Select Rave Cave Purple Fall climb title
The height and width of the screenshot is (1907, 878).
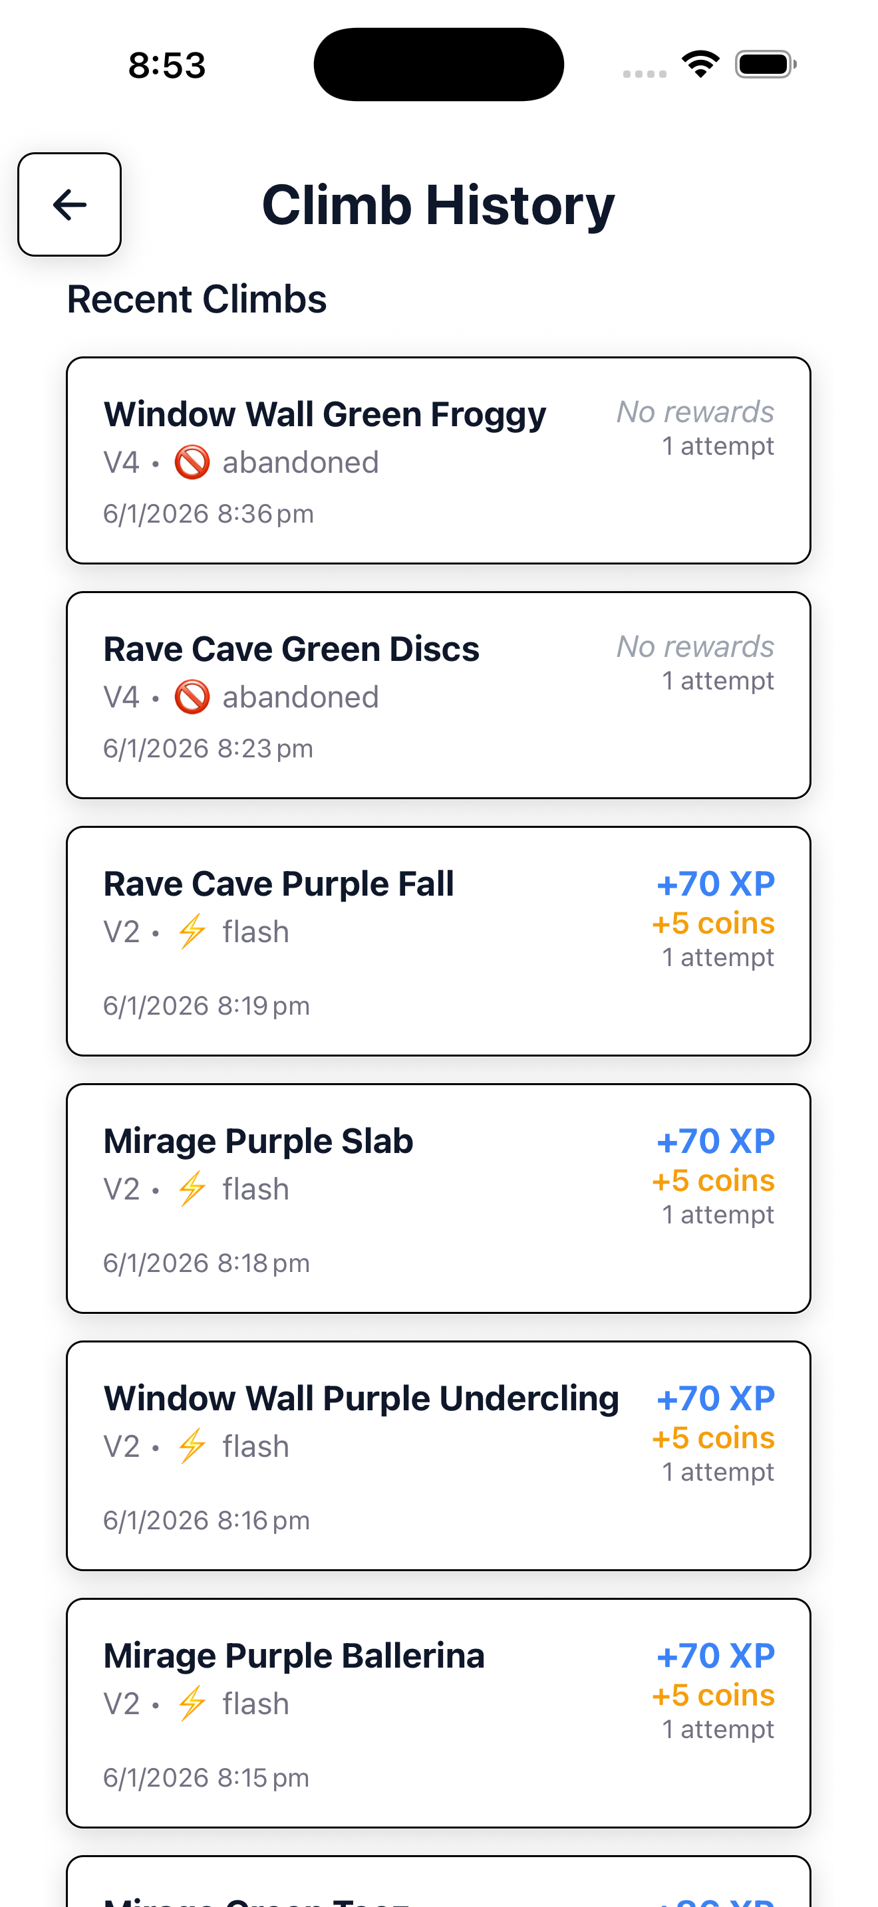[278, 884]
